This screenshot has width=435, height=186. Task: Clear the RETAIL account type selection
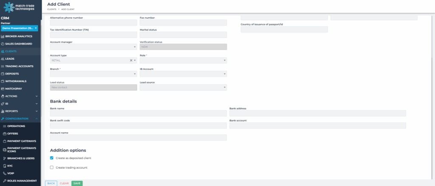tap(131, 61)
